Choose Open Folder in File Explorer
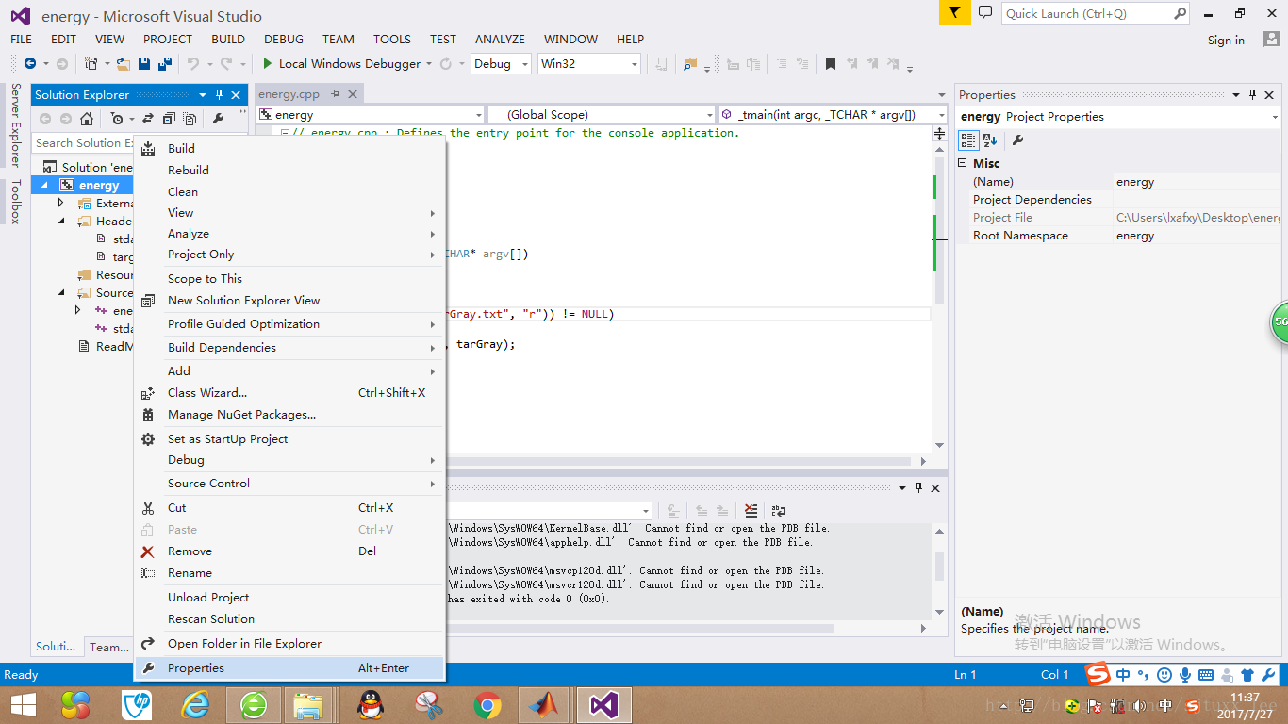 pyautogui.click(x=289, y=643)
